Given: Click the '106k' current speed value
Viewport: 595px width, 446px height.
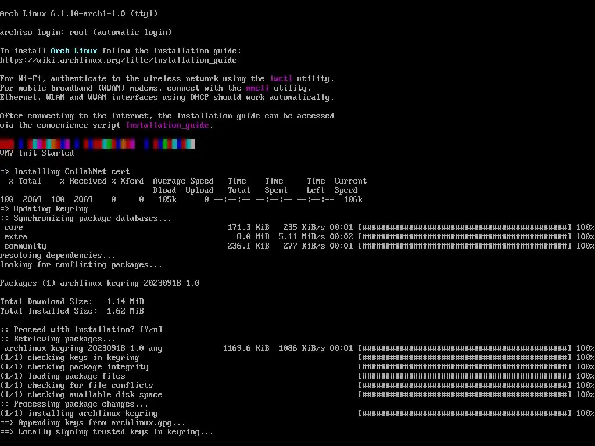Looking at the screenshot, I should click(x=353, y=200).
